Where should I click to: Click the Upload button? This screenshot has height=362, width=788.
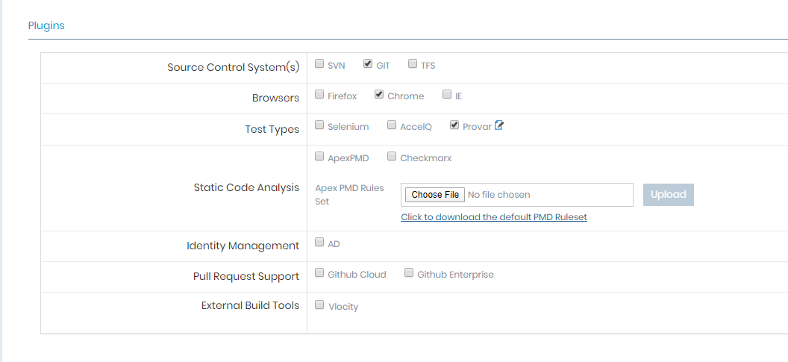coord(669,195)
